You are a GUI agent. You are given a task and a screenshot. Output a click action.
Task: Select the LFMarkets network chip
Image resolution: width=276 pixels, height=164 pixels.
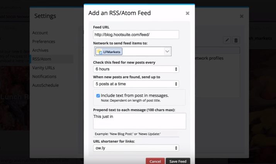109,52
